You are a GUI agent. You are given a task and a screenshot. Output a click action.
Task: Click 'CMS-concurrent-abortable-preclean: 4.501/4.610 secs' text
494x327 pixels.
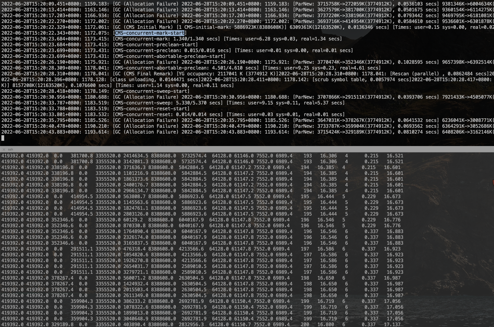pyautogui.click(x=186, y=68)
